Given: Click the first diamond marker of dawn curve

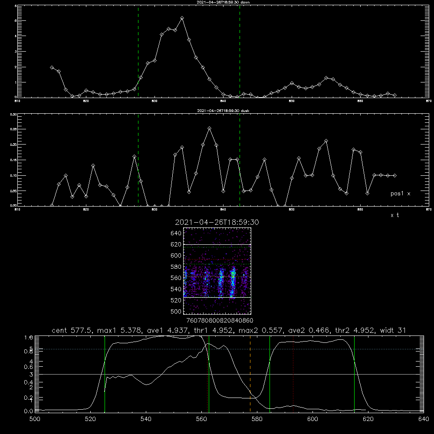Looking at the screenshot, I should click(52, 67).
